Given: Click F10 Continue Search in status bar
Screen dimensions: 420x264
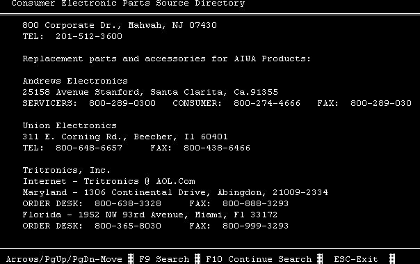Looking at the screenshot, I should click(259, 259).
